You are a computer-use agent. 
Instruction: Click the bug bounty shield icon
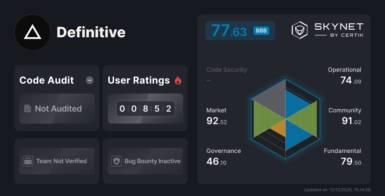click(116, 161)
